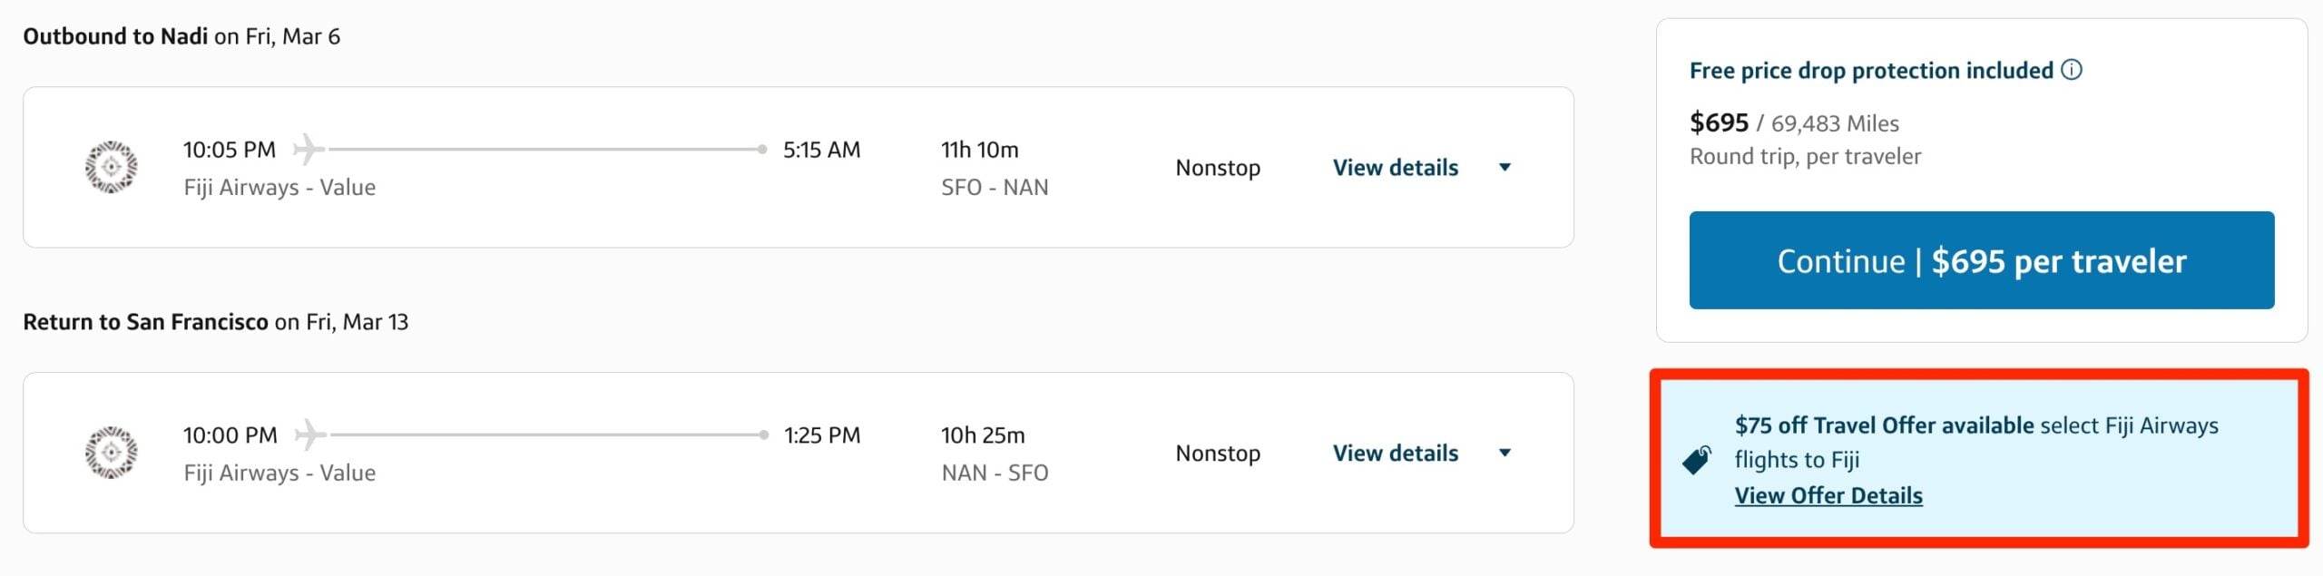
Task: Select the 69,483 Miles price option
Action: click(x=1836, y=122)
